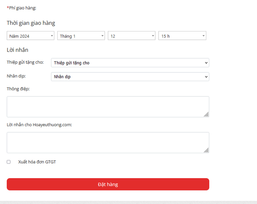
Task: Click the 'Xuất hóa đơn GTGT' label text
Action: pos(37,162)
